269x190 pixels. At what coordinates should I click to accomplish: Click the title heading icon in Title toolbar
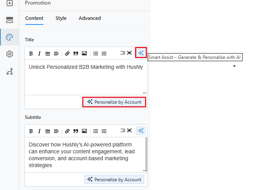coord(56,54)
